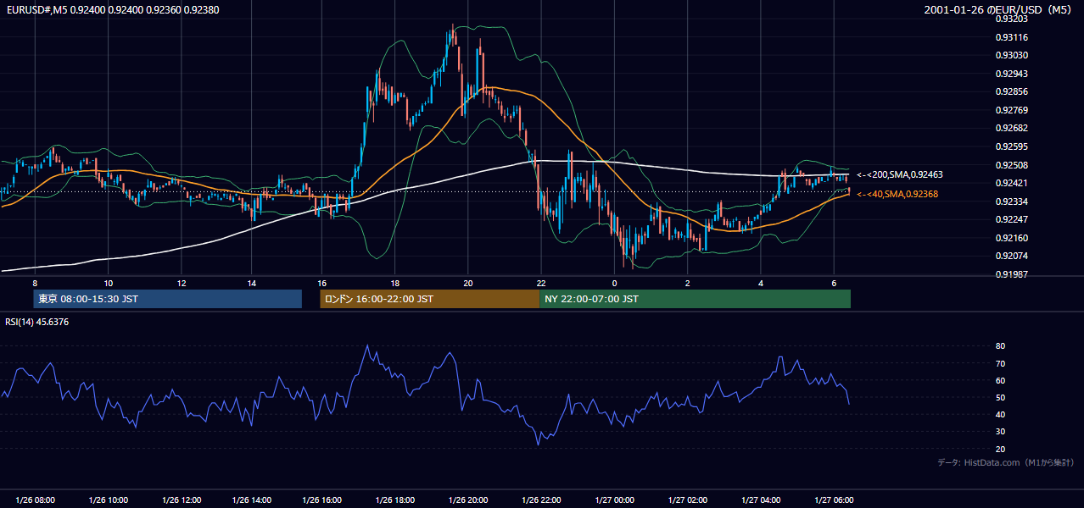
Task: Click price axis value 0.92856
Action: (x=1012, y=91)
